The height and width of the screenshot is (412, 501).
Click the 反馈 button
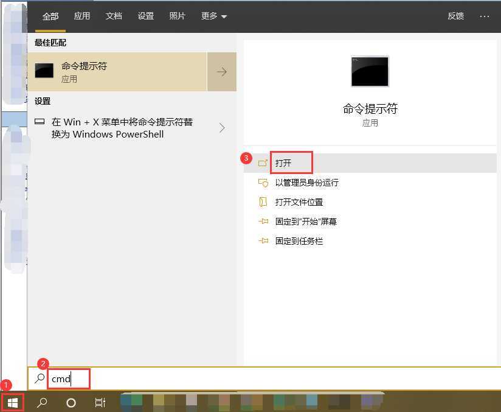tap(455, 16)
